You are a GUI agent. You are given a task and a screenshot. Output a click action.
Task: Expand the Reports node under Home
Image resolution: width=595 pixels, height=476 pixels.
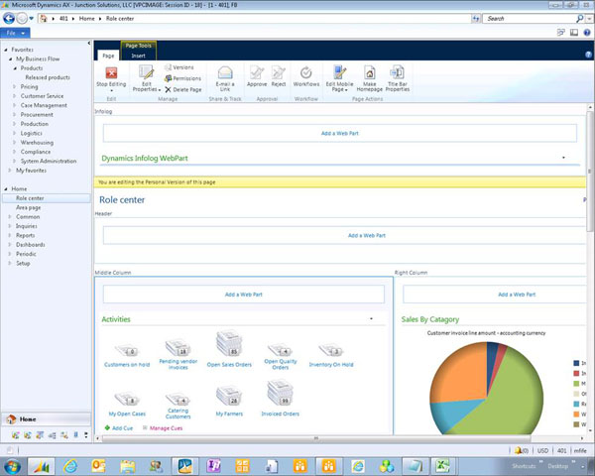[10, 235]
